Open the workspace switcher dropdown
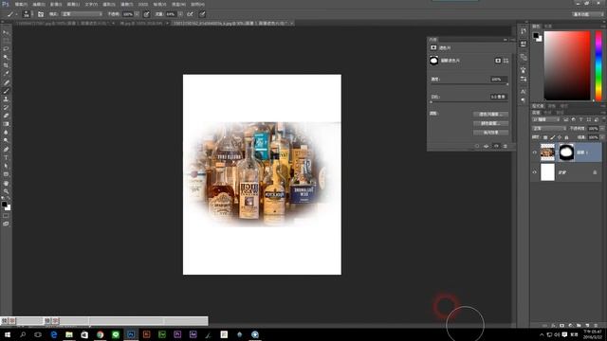The height and width of the screenshot is (341, 607). [588, 14]
